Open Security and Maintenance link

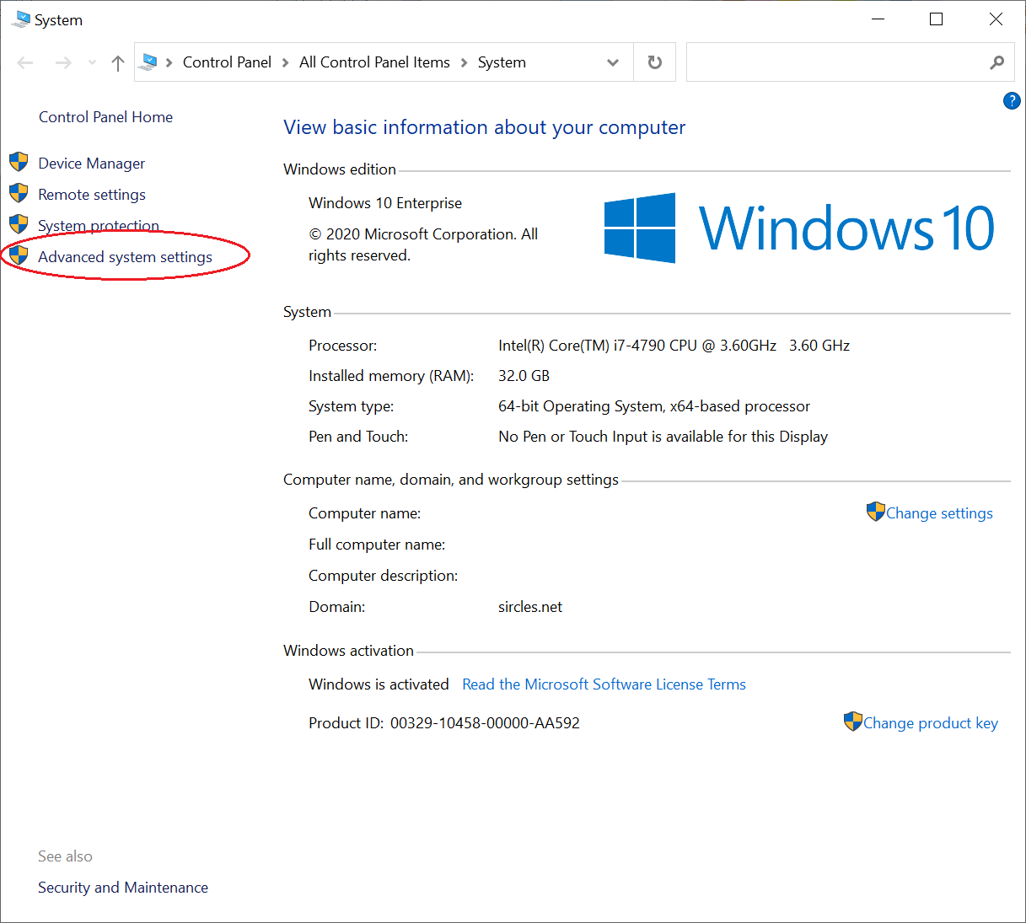pos(123,888)
